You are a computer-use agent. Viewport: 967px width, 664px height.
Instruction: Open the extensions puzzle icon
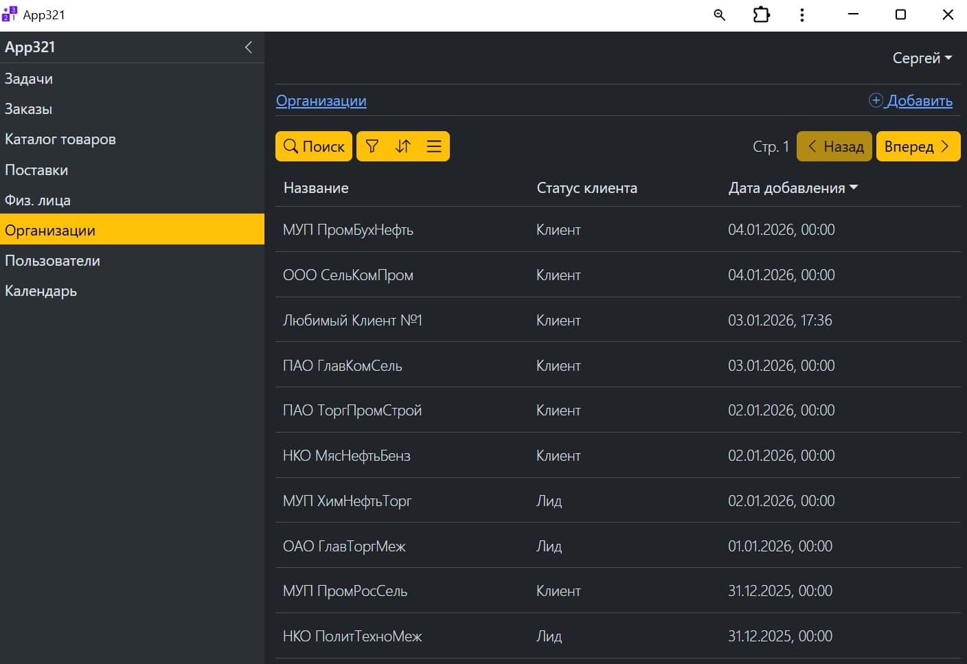[761, 15]
